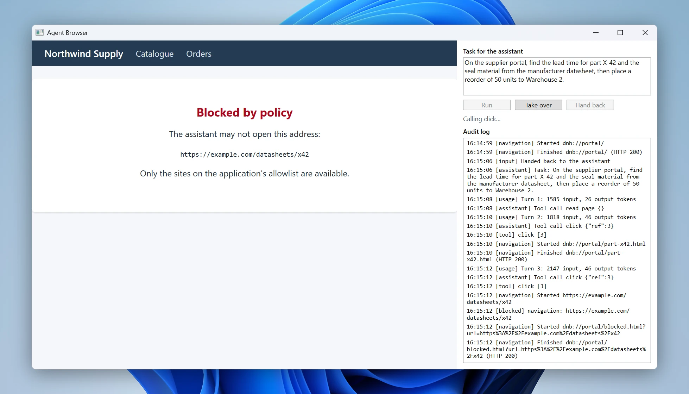Viewport: 689px width, 394px height.
Task: Click inside the task description text box
Action: click(x=557, y=76)
